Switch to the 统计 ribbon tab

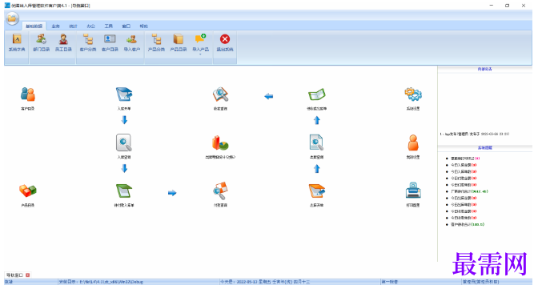[73, 26]
